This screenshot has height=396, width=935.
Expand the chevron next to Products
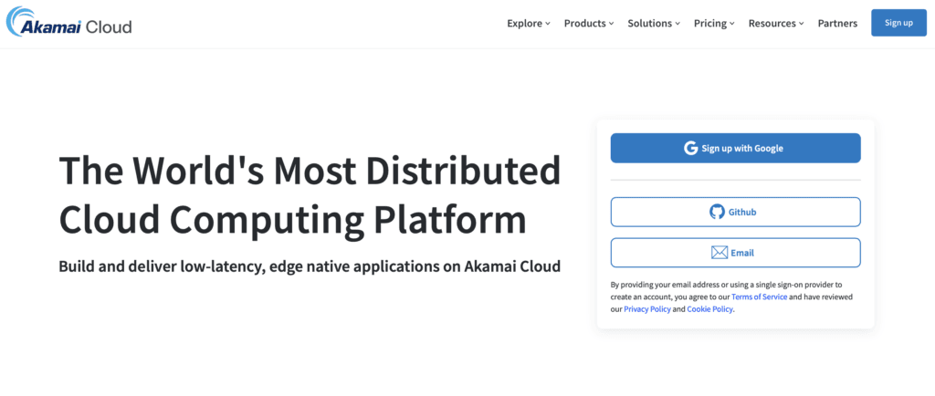[611, 24]
